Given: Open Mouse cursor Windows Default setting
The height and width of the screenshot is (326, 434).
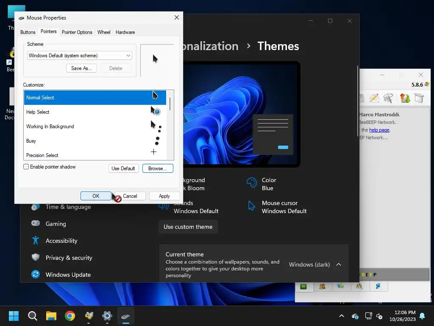Looking at the screenshot, I should point(277,207).
